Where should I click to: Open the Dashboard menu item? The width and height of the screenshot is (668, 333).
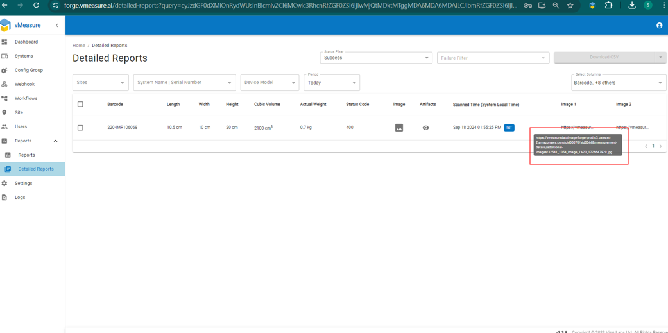coord(26,42)
